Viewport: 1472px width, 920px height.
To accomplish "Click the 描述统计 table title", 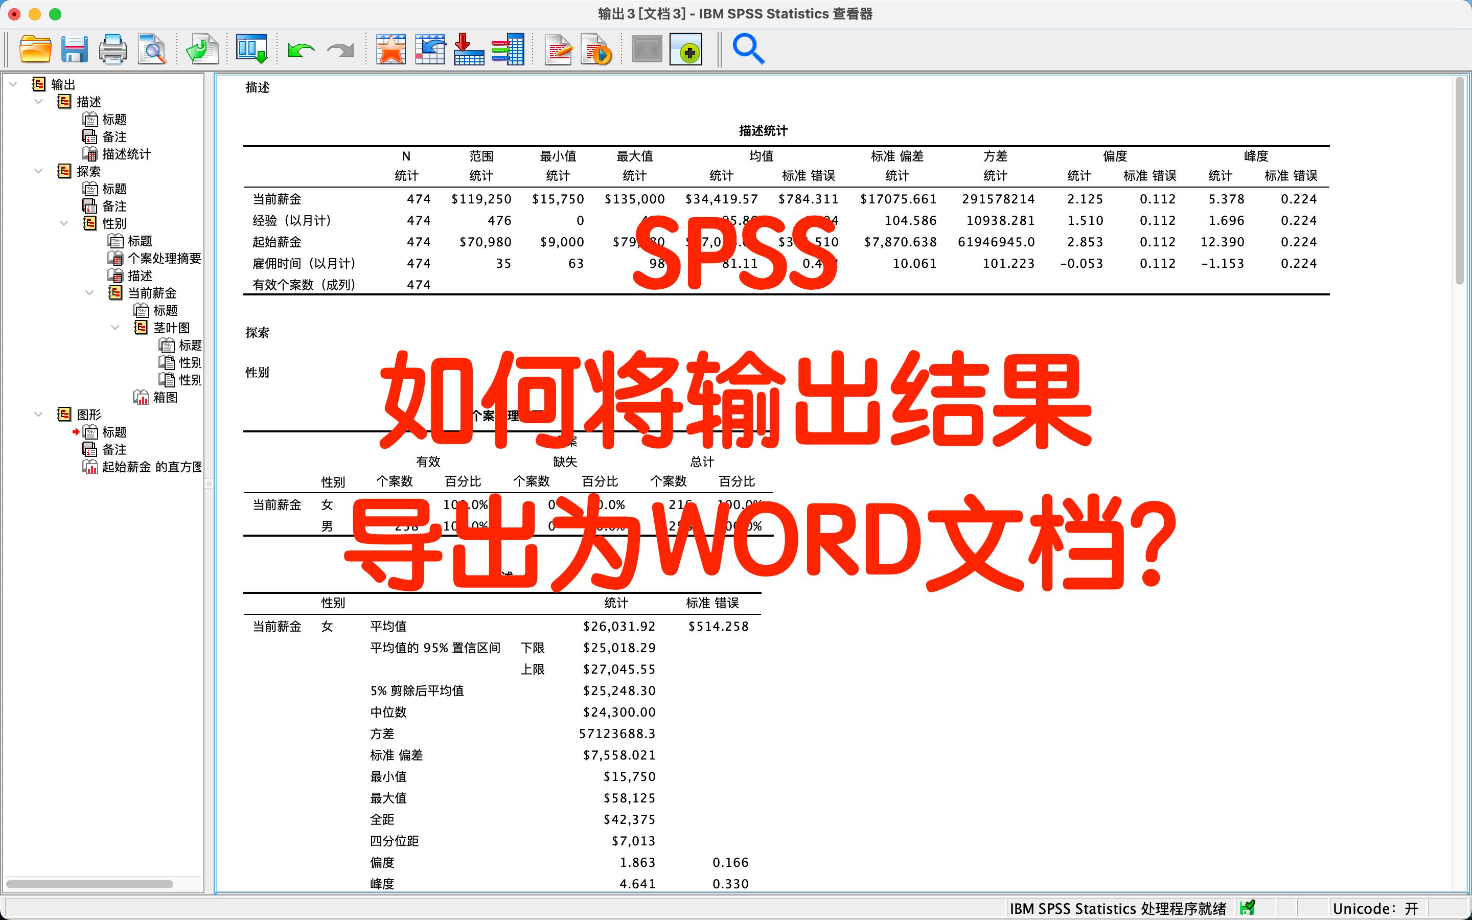I will click(x=763, y=130).
